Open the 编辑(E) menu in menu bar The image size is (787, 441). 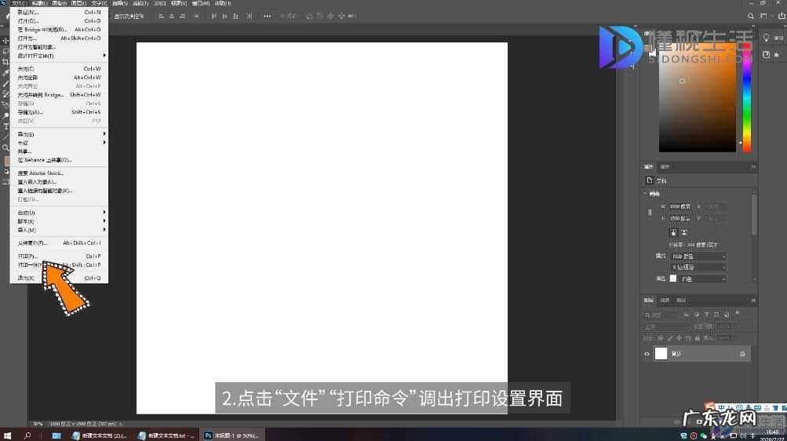click(38, 3)
